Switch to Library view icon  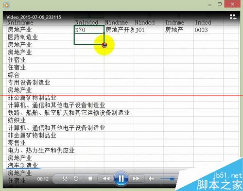click(x=233, y=17)
